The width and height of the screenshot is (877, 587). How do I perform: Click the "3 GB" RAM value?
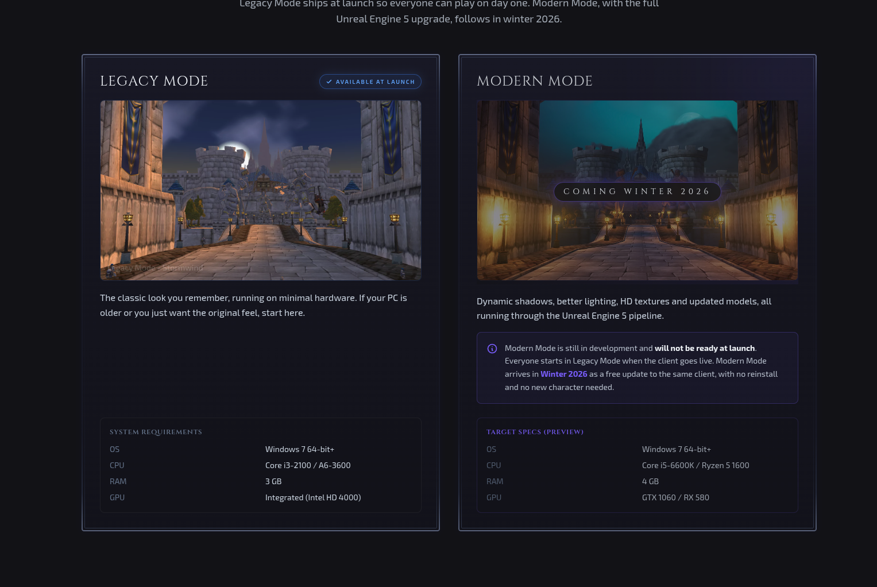[x=273, y=481]
